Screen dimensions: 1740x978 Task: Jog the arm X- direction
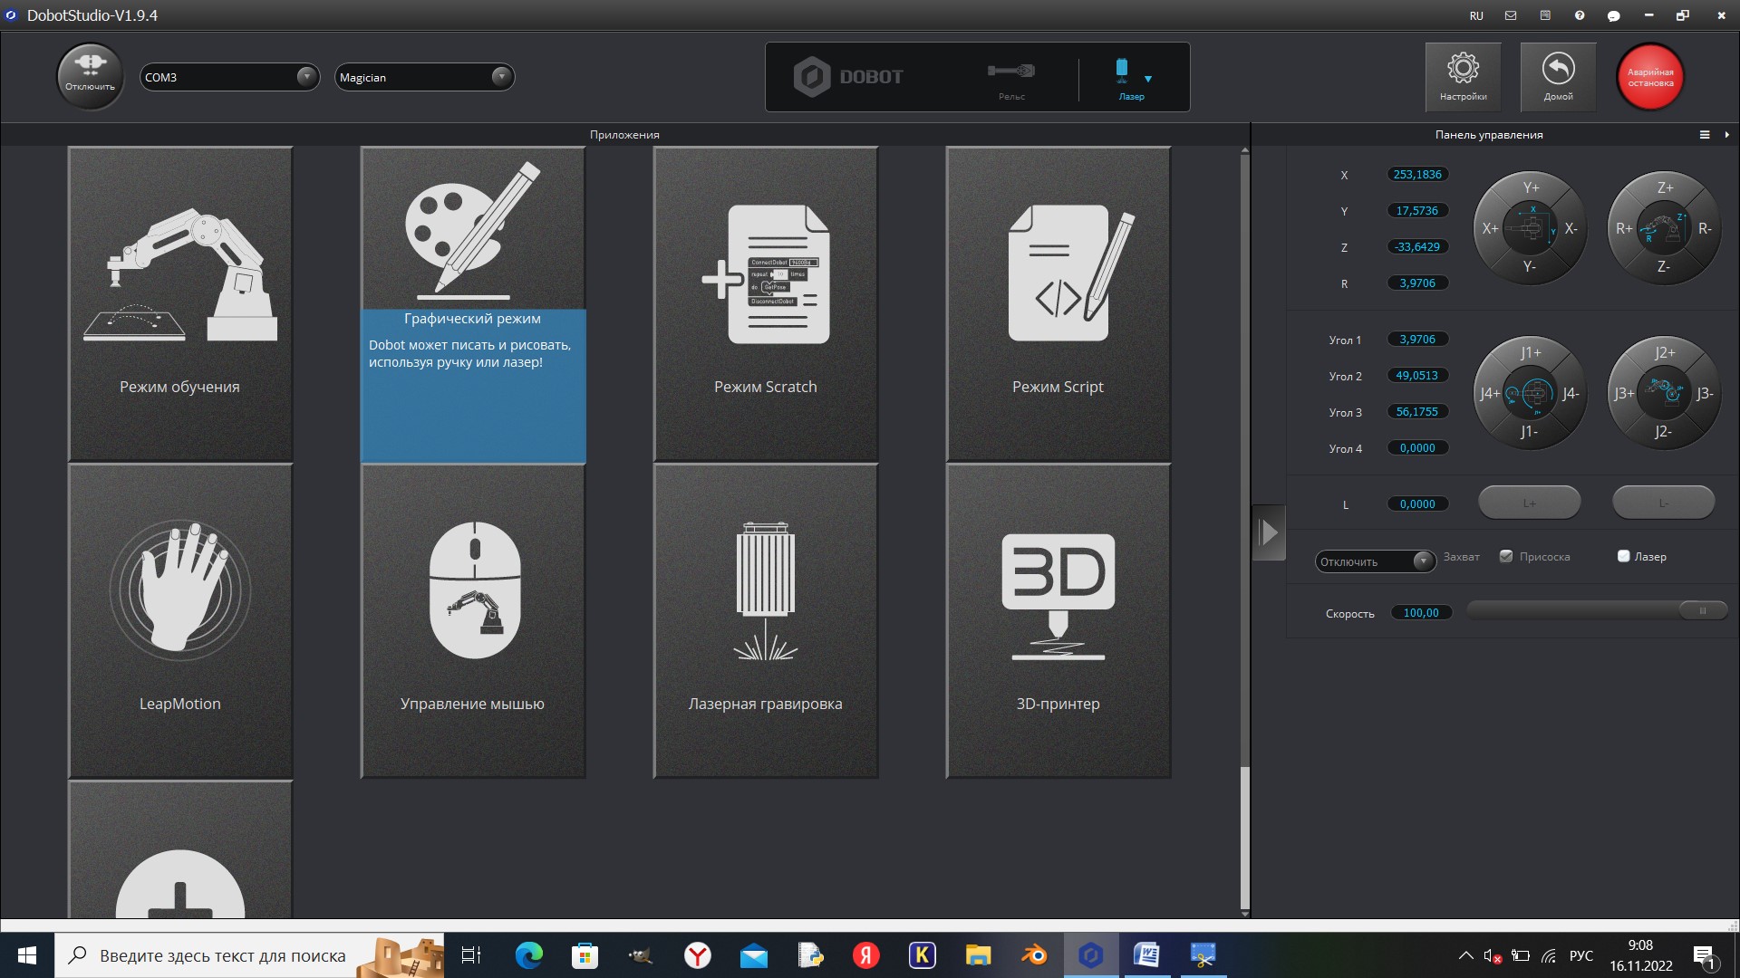click(1571, 228)
